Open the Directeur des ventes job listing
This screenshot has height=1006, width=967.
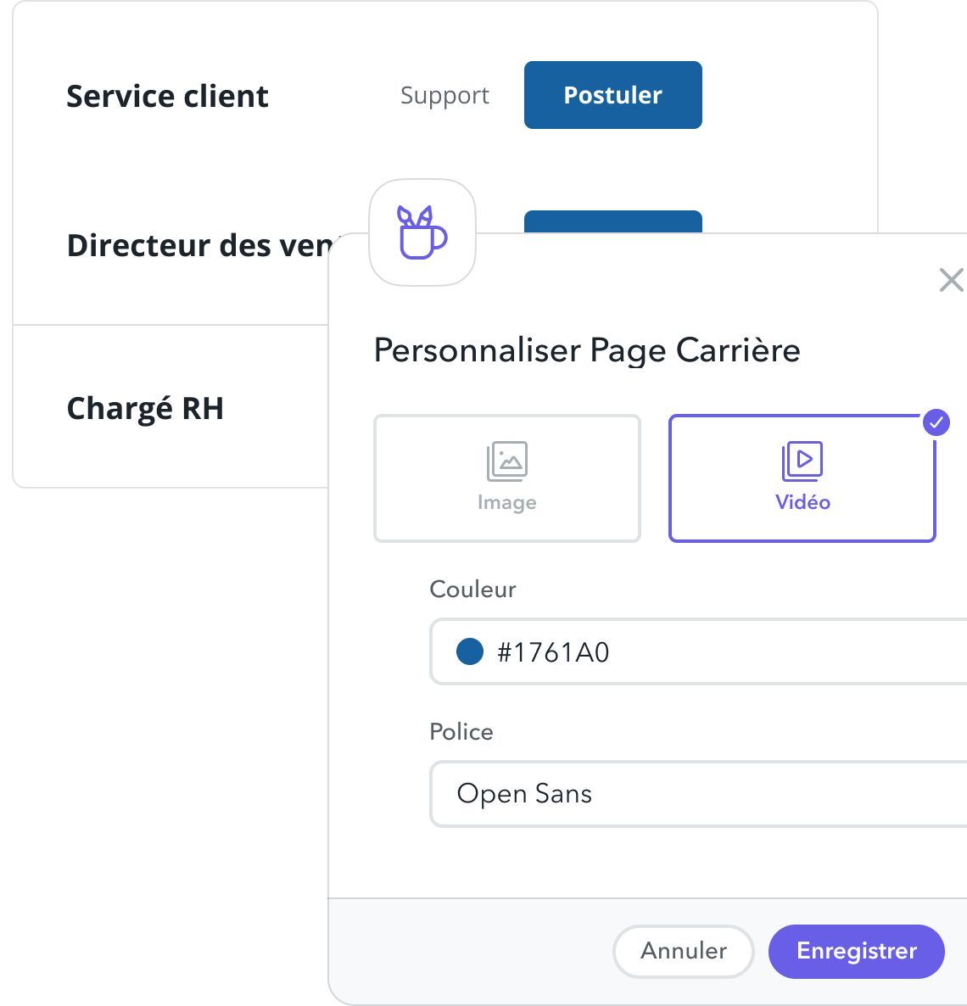(200, 245)
